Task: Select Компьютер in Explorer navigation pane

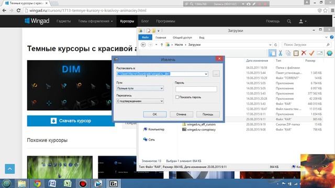Action: pyautogui.click(x=154, y=129)
